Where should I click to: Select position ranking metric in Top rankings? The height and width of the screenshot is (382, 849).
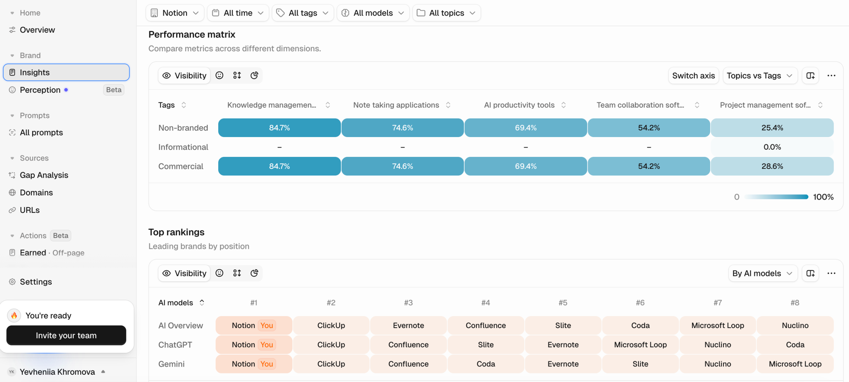pyautogui.click(x=237, y=273)
